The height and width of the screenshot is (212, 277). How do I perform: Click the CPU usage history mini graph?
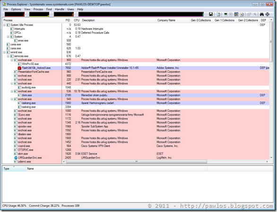click(15, 14)
